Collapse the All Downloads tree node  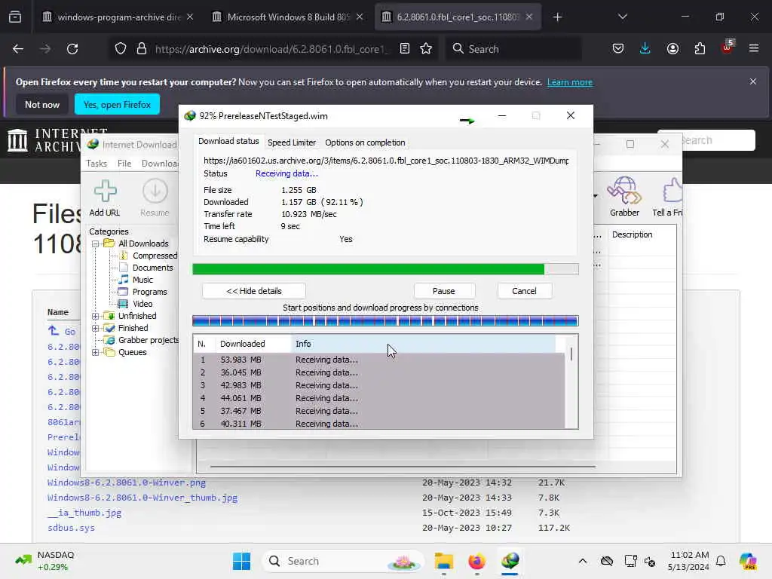tap(96, 244)
